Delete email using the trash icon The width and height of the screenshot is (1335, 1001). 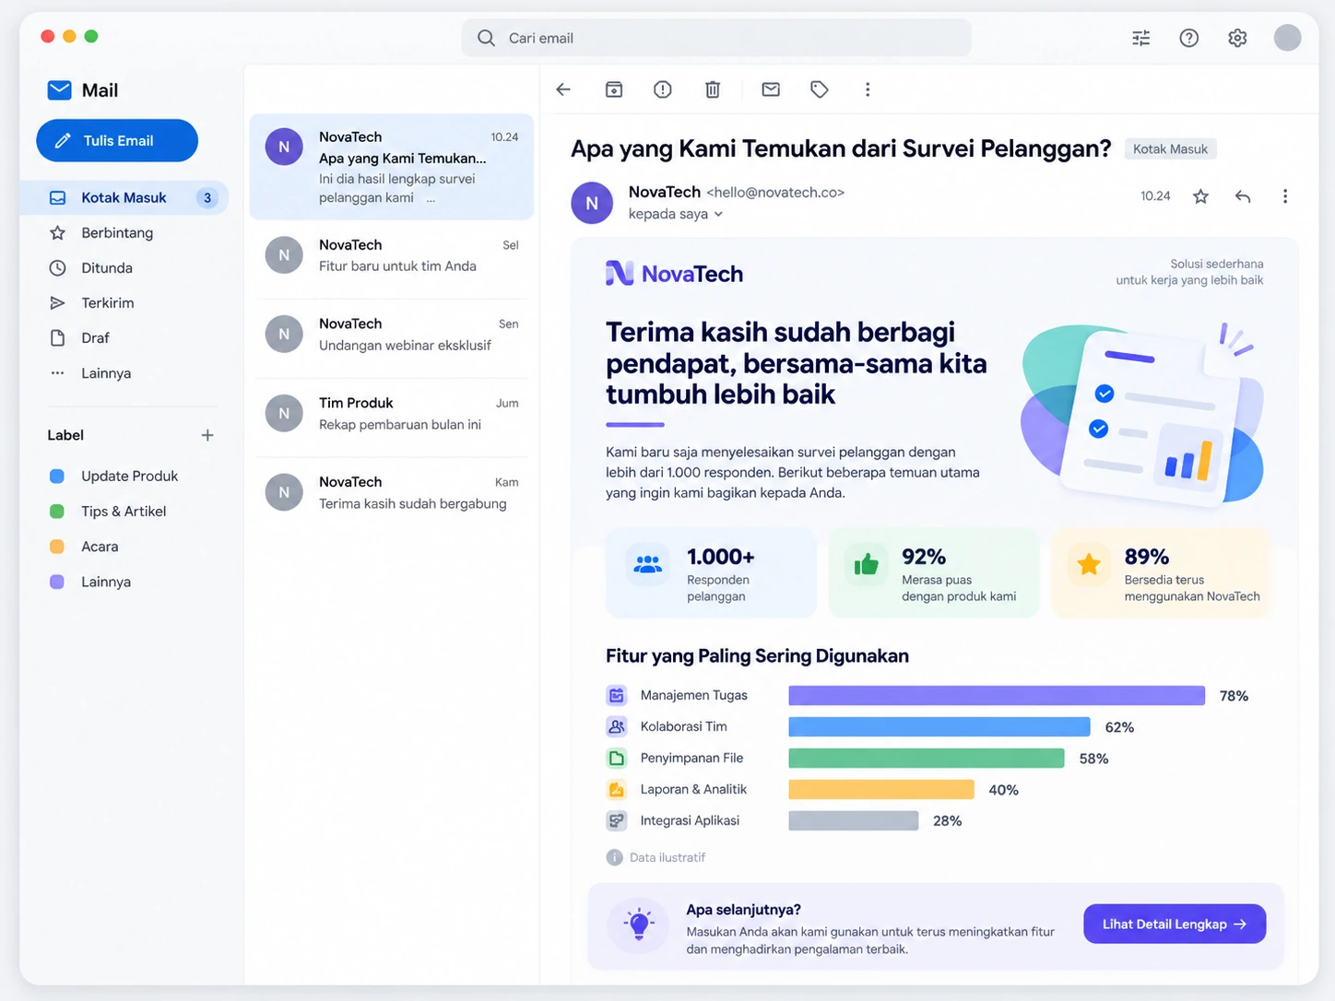[713, 89]
